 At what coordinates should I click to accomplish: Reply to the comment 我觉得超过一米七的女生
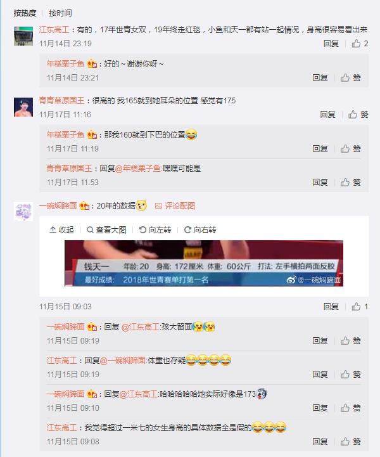click(320, 442)
